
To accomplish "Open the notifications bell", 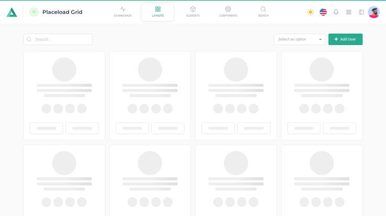I will pyautogui.click(x=336, y=12).
